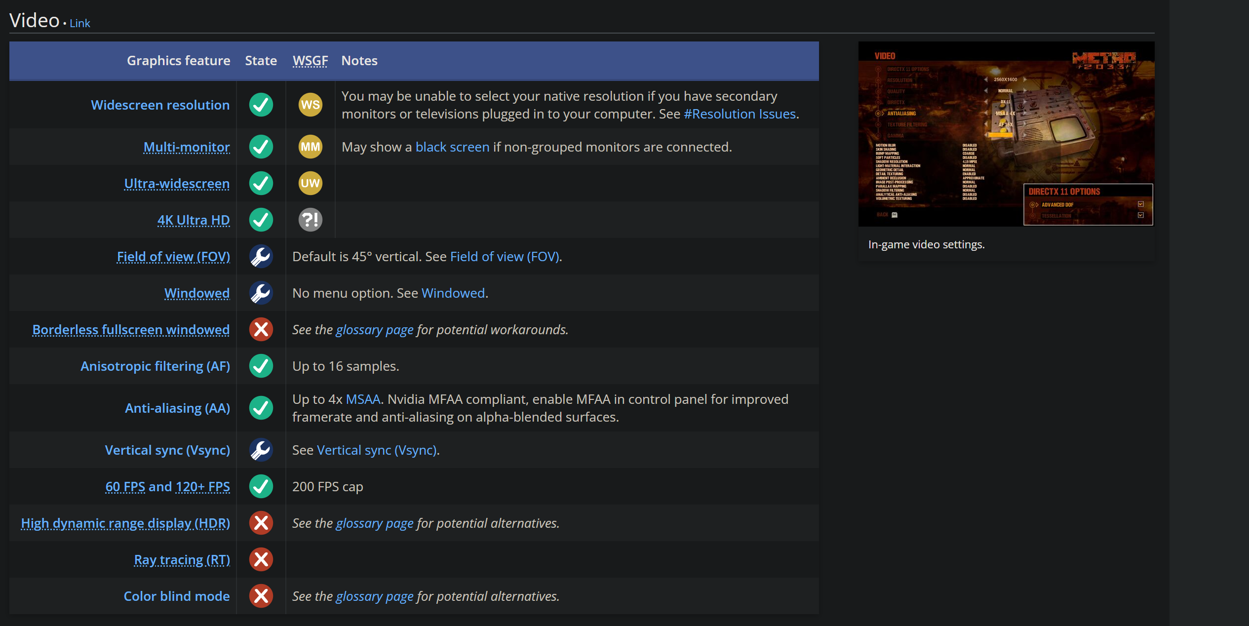The image size is (1249, 626).
Task: Open the 60 FPS link
Action: (125, 486)
